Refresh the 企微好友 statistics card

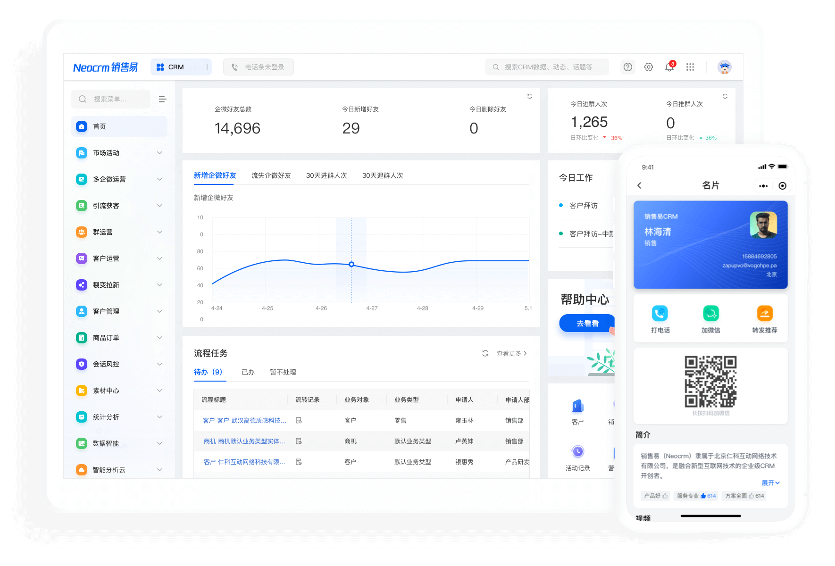coord(530,96)
